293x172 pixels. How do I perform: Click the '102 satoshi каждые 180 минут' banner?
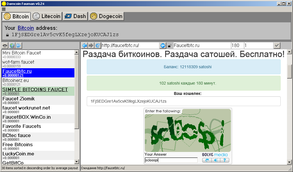tap(184, 83)
